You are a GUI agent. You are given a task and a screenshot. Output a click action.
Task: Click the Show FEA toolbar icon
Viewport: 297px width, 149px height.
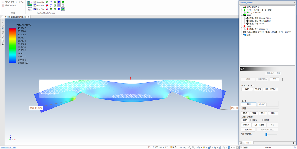click(35, 2)
